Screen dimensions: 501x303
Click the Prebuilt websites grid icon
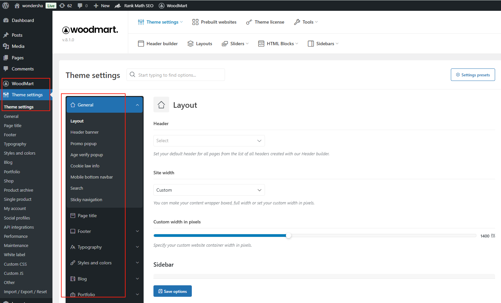(x=195, y=22)
